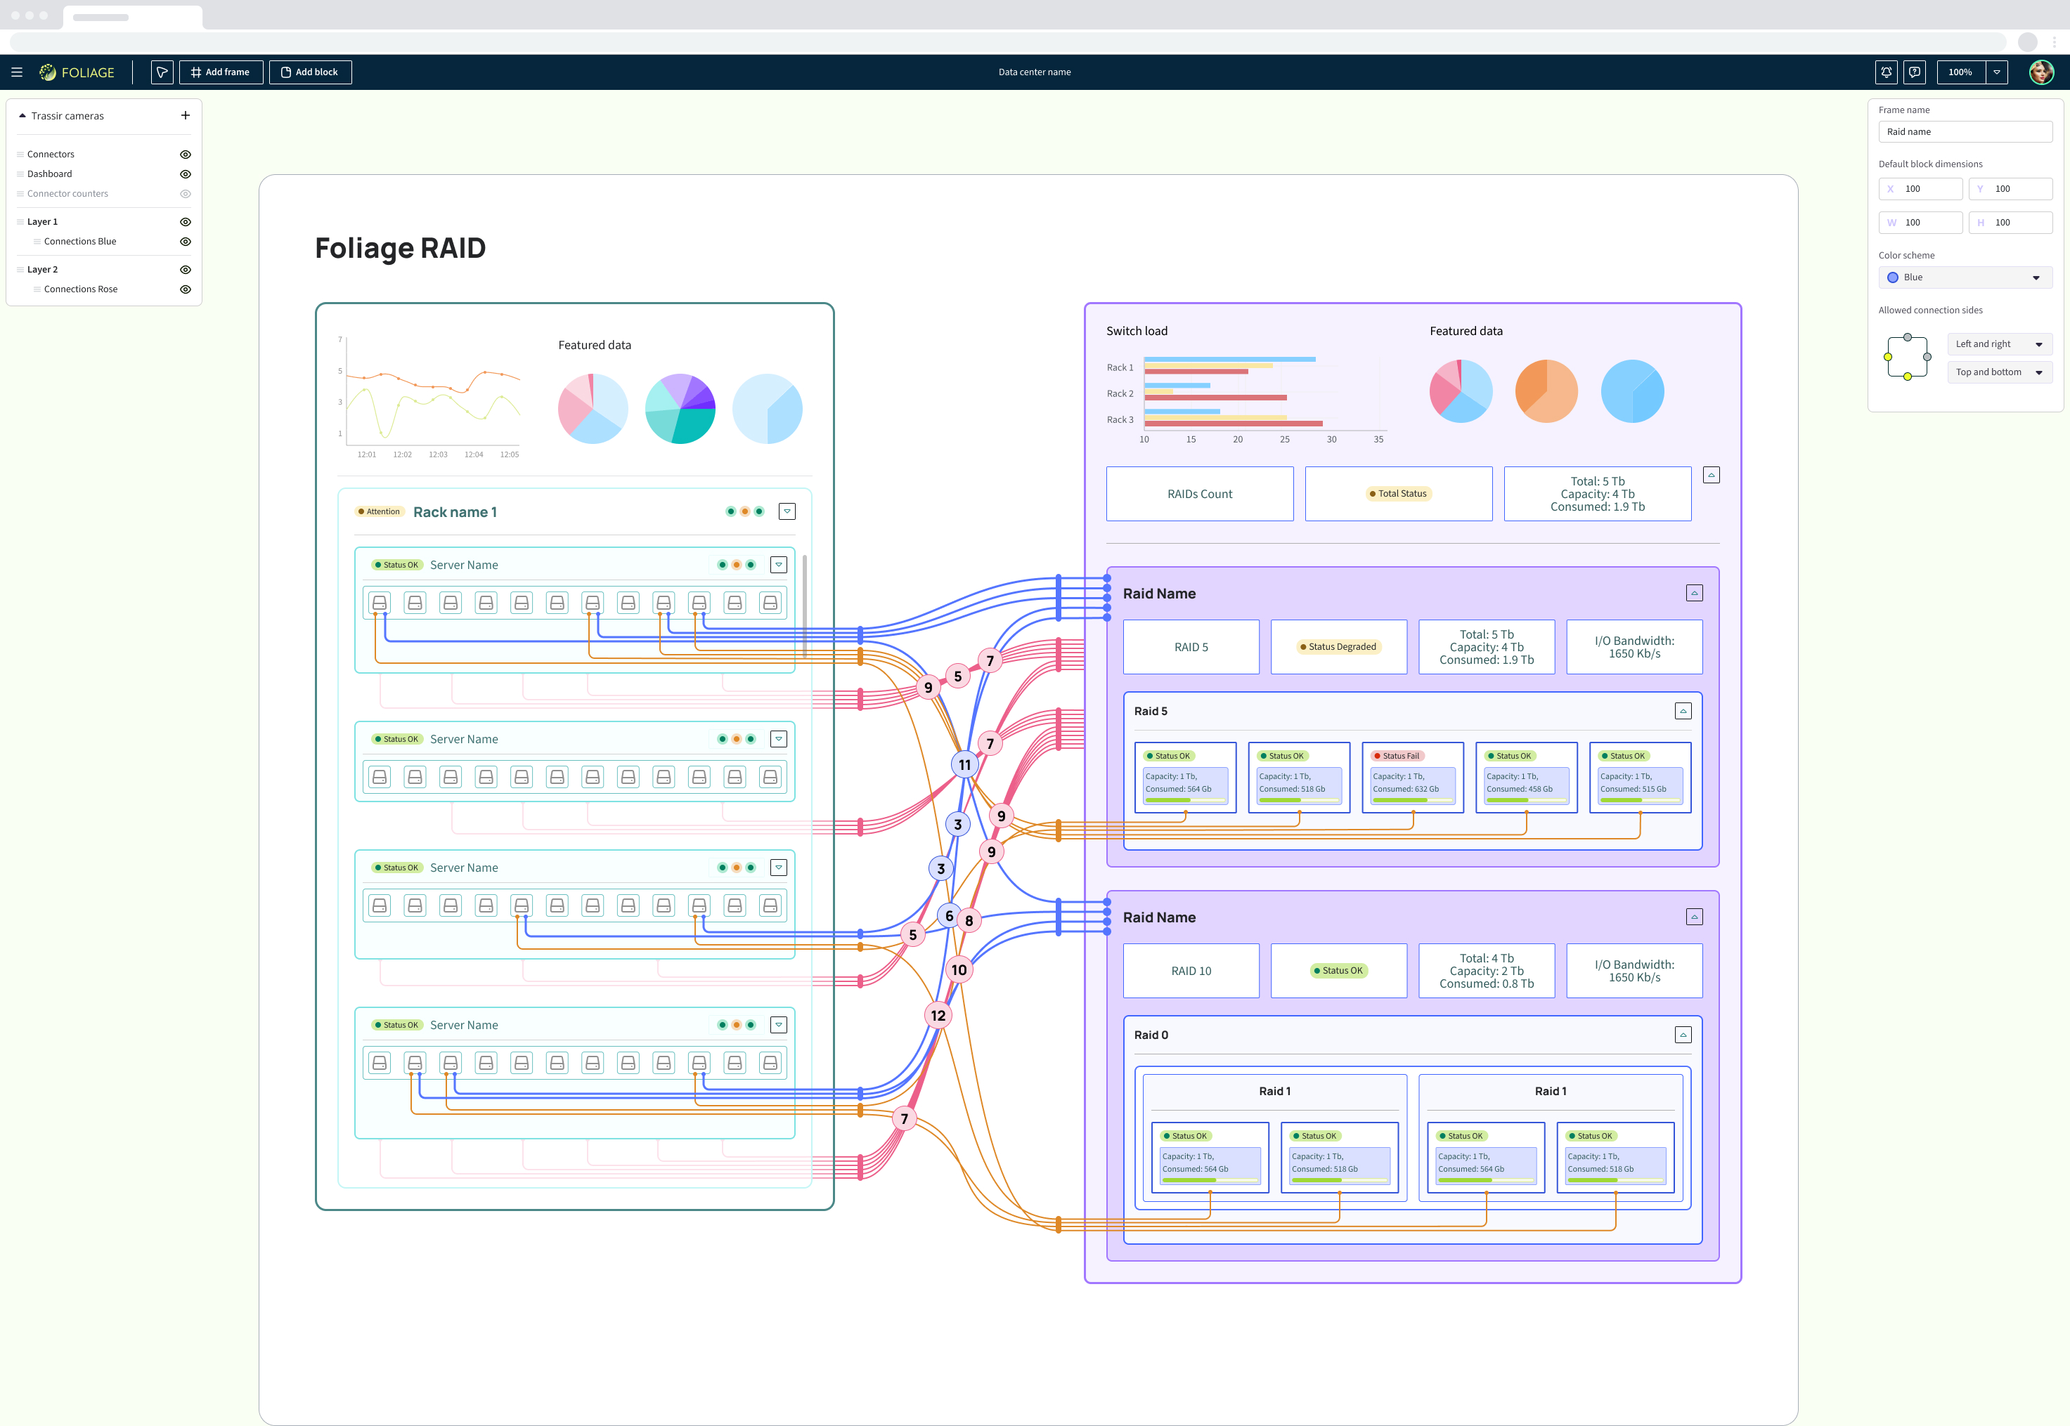Viewport: 2070px width, 1426px height.
Task: Click the Total Status block
Action: 1398,494
